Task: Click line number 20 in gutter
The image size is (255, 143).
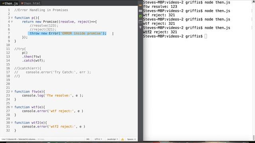Action: tap(8, 84)
